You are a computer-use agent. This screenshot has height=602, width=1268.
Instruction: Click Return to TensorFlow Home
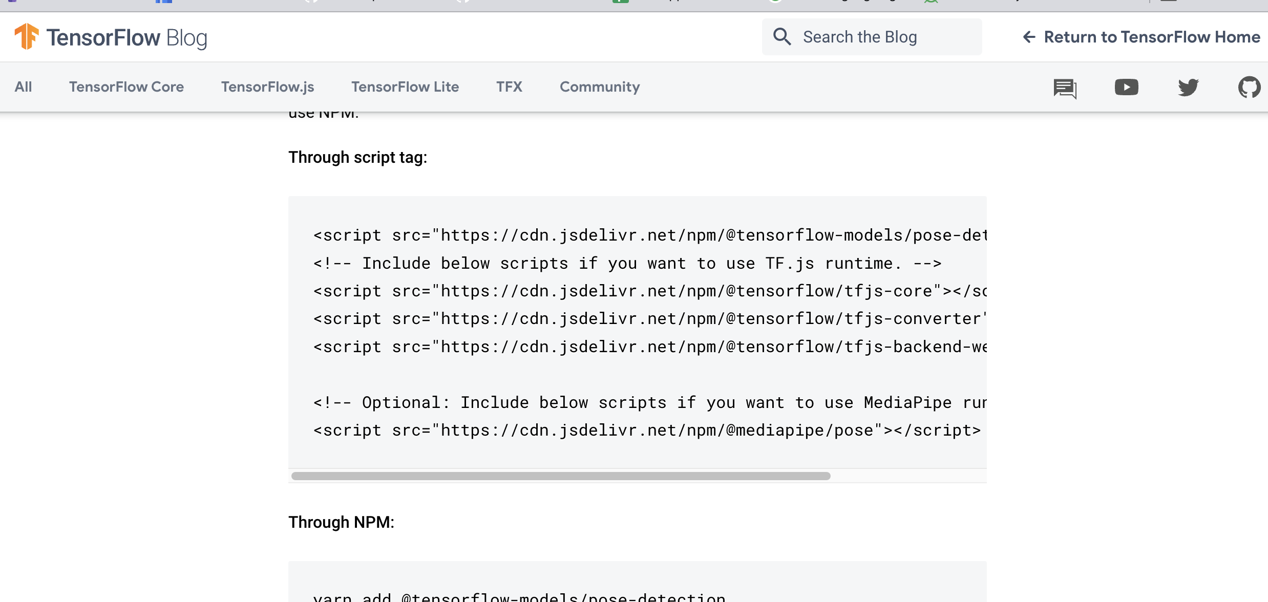pos(1152,37)
